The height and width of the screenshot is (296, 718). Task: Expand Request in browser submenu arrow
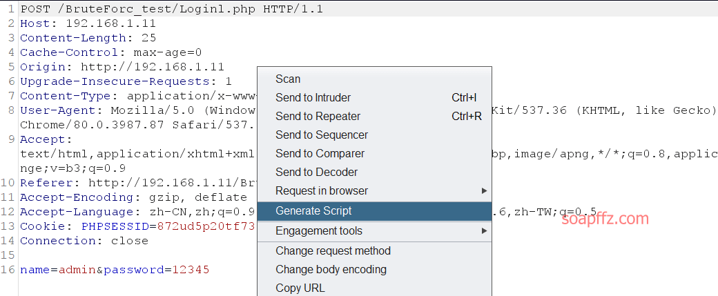[484, 190]
